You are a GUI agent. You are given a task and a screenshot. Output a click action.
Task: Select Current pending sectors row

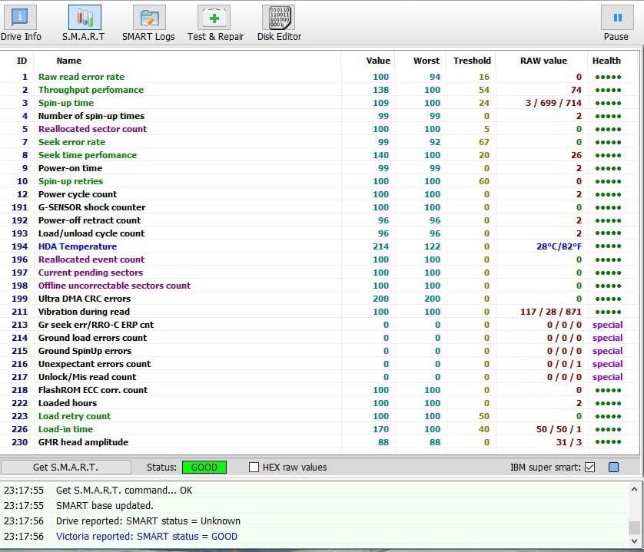320,273
